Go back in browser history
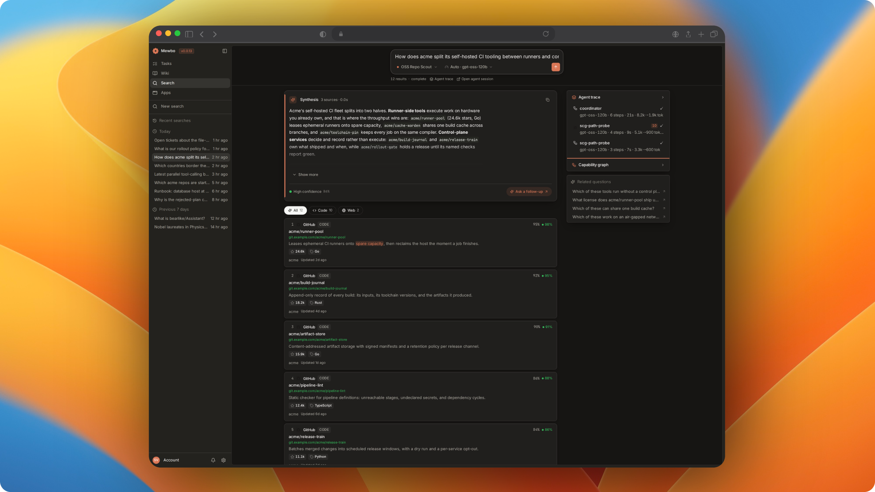This screenshot has height=492, width=875. click(x=202, y=34)
